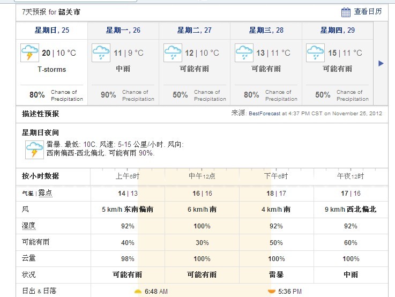Click the rain icon for 星期四 29
The image size is (395, 297).
(x=315, y=53)
